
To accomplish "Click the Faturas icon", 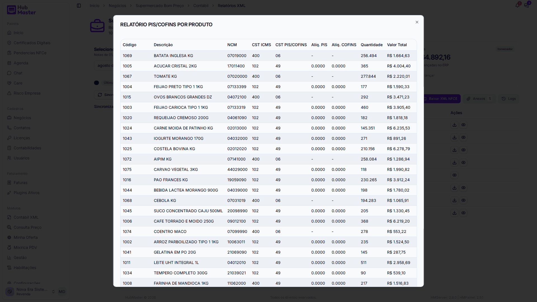I will 9,183.
